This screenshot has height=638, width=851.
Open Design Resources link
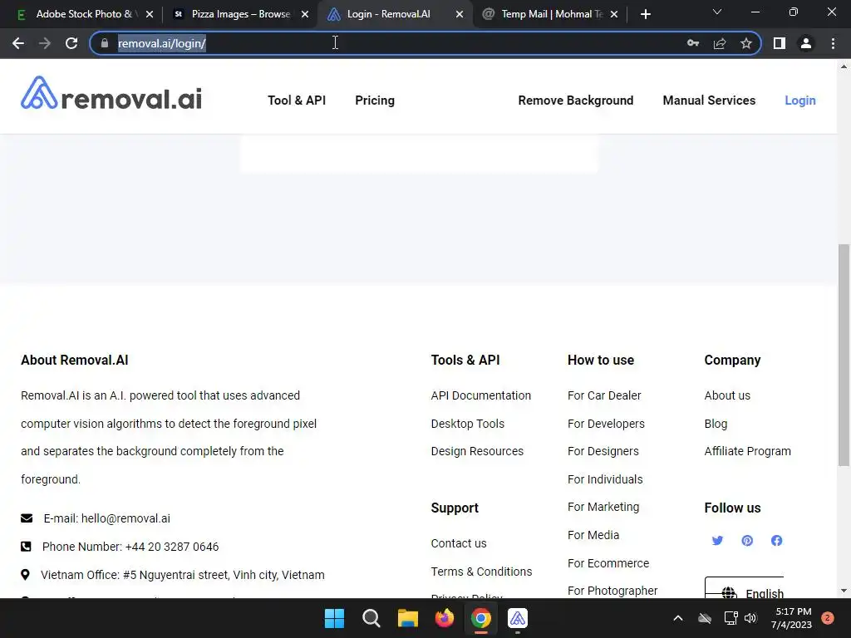(x=477, y=451)
